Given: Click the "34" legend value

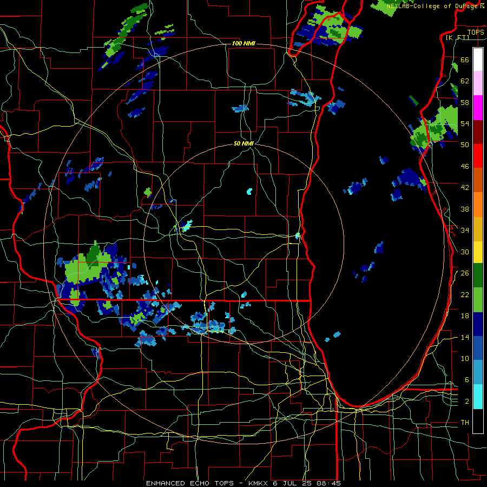Looking at the screenshot, I should [465, 231].
